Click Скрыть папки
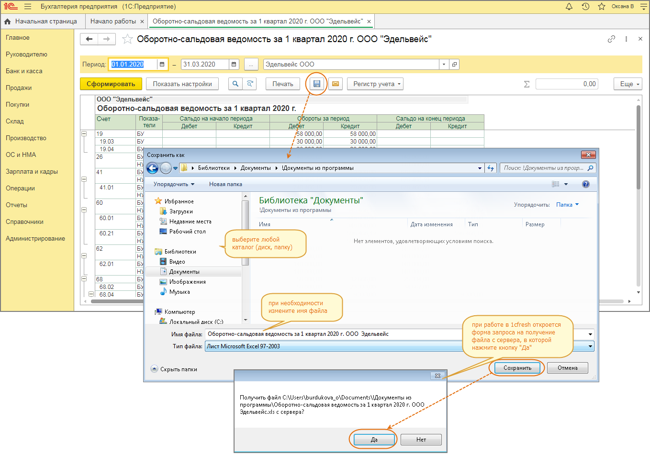This screenshot has height=454, width=650. (x=174, y=369)
